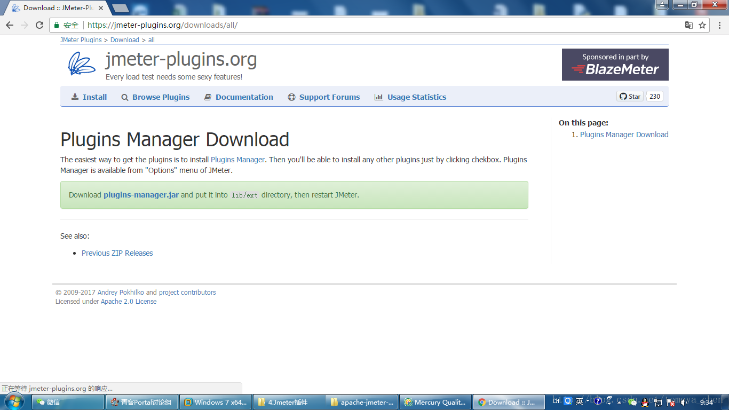Open the Action Center flag icon
729x410 pixels.
click(x=670, y=403)
